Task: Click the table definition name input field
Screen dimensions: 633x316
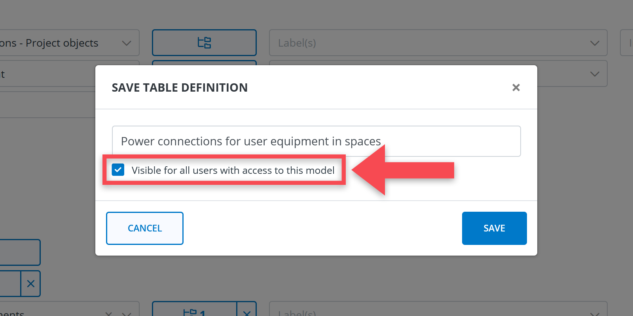Action: point(316,141)
